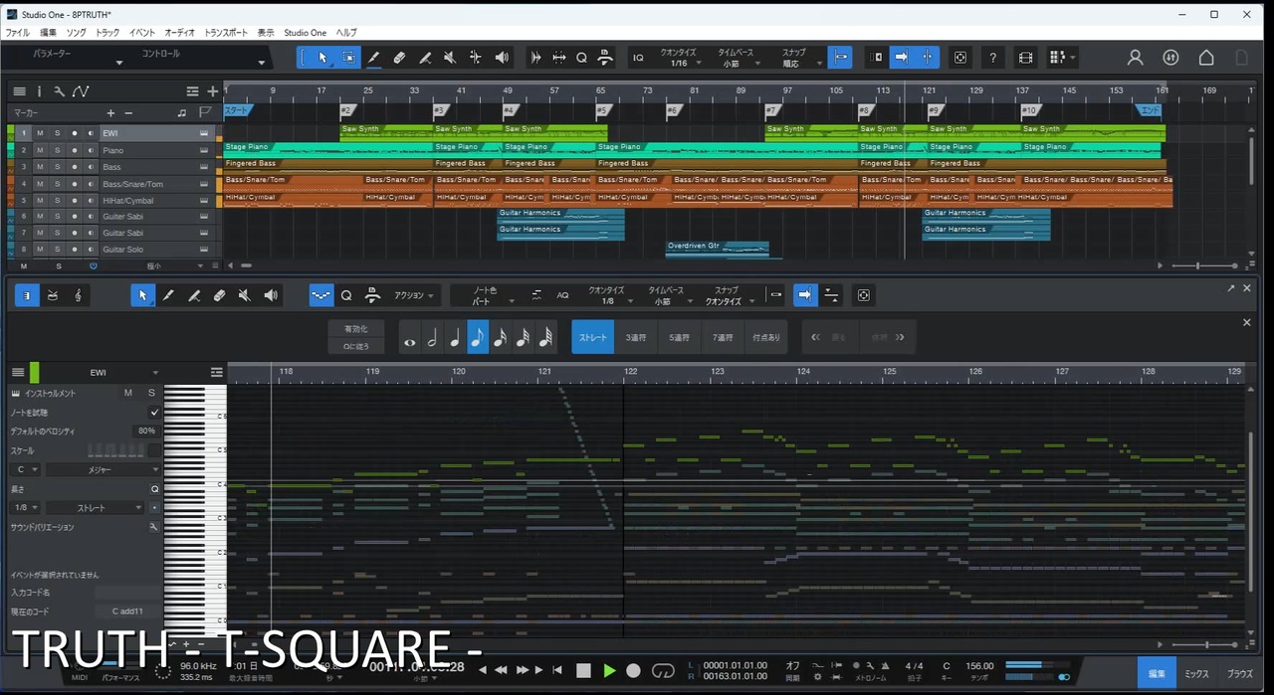Switch editor to drum view icon
Image resolution: width=1274 pixels, height=695 pixels.
click(x=52, y=295)
